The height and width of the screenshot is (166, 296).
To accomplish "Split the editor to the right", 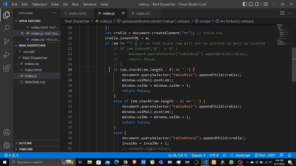I will click(282, 13).
